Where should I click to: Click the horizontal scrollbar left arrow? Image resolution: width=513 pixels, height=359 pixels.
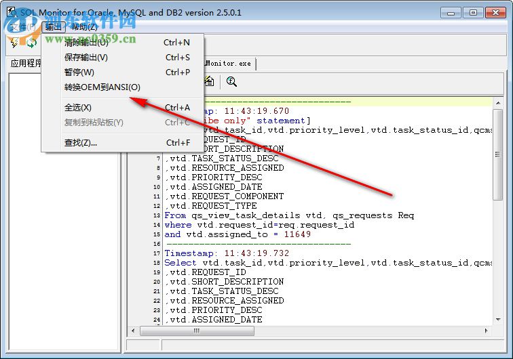point(133,331)
